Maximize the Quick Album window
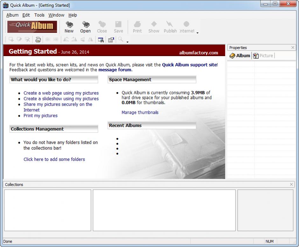 coord(275,4)
